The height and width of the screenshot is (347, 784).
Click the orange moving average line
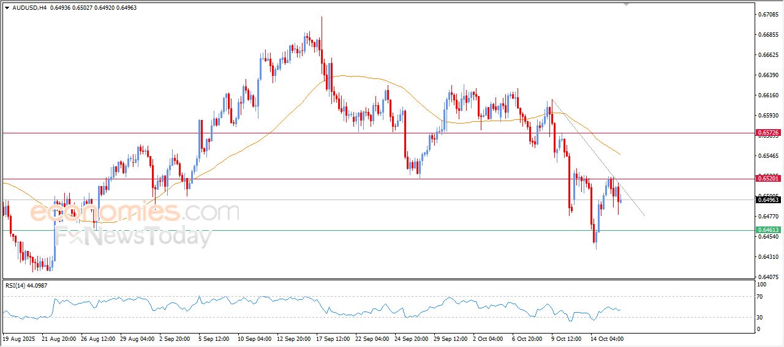pos(367,77)
